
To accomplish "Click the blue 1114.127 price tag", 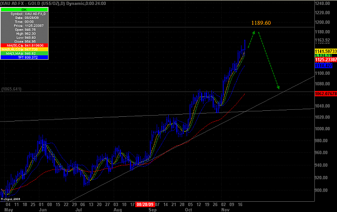I will click(324, 66).
